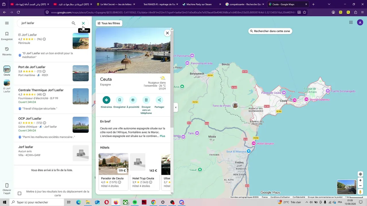The height and width of the screenshot is (206, 367).
Task: Switch to Le Mot Secret browser tab
Action: click(116, 4)
